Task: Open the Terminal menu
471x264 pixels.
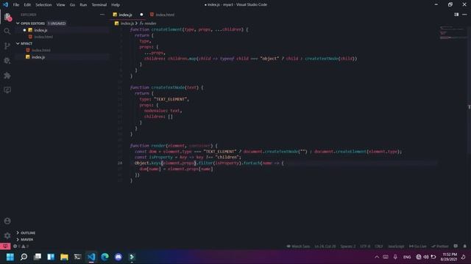Action: [x=99, y=4]
